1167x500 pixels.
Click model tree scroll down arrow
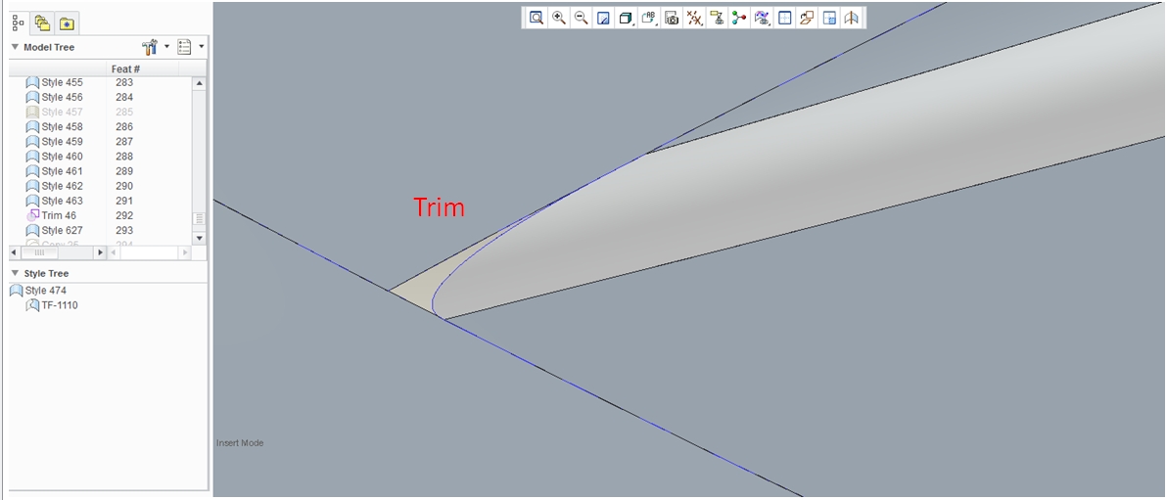point(199,238)
